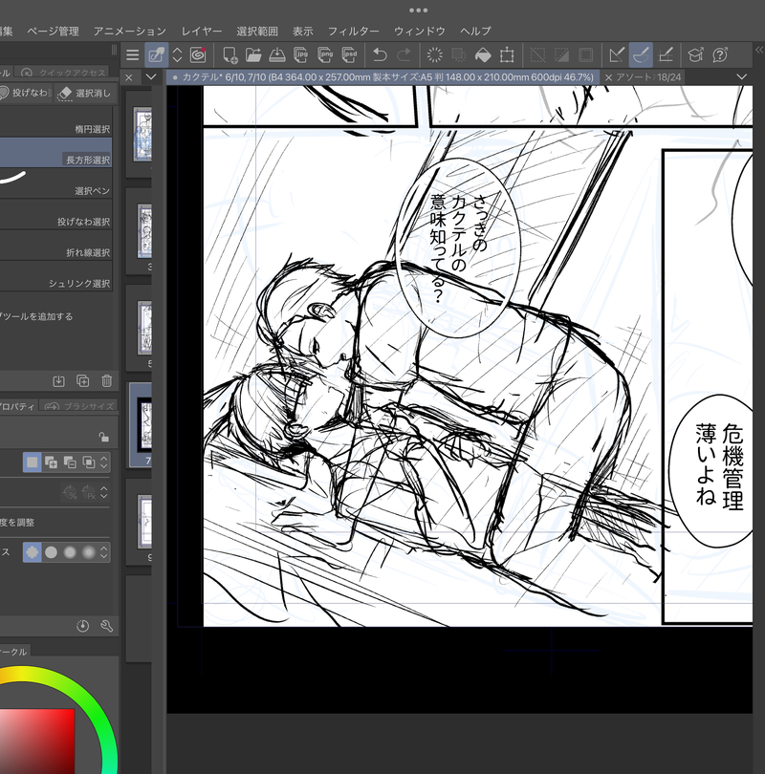The width and height of the screenshot is (765, 774).
Task: Open the hamburger menu in the command bar
Action: point(132,54)
